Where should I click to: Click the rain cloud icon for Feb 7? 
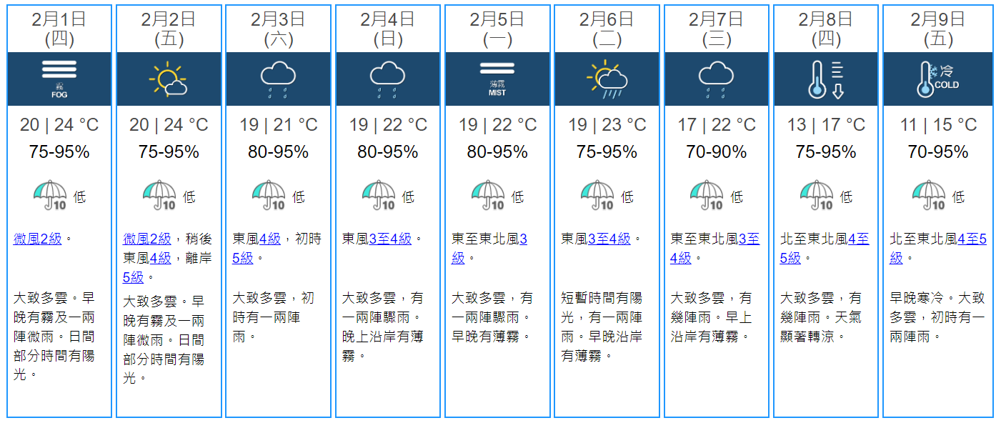point(717,79)
